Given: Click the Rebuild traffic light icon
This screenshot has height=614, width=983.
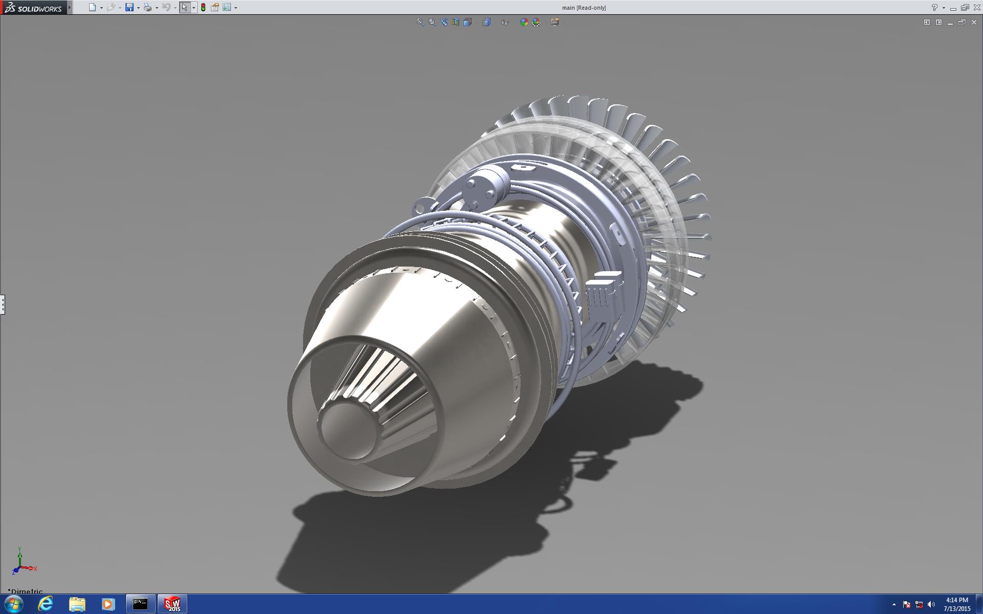Looking at the screenshot, I should coord(203,7).
